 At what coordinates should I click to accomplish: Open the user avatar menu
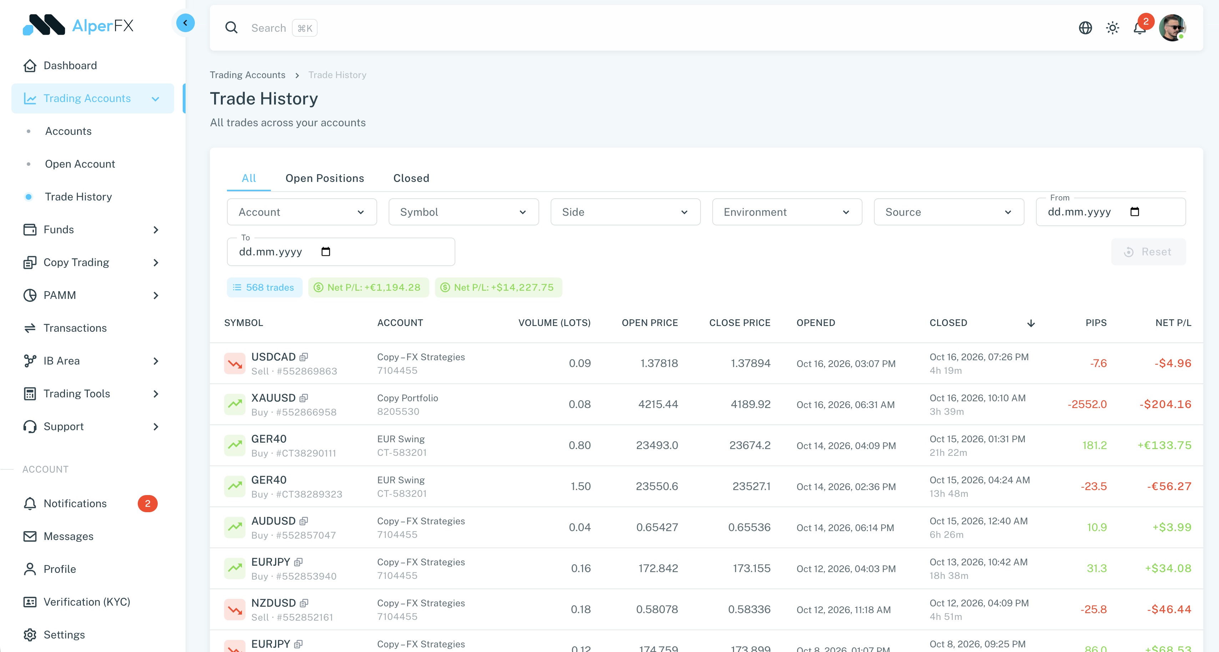coord(1172,28)
